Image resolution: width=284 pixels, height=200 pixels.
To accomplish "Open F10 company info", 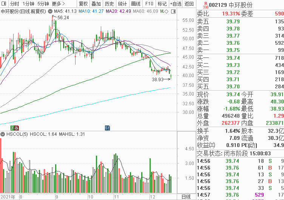I will coord(149,4).
